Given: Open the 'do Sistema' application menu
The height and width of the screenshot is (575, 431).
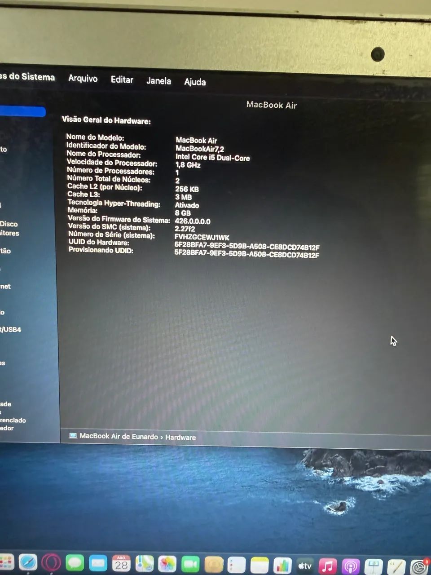Looking at the screenshot, I should [x=27, y=76].
